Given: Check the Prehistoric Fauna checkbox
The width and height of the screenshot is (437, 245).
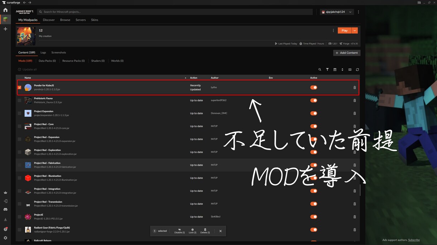Looking at the screenshot, I should click(19, 100).
